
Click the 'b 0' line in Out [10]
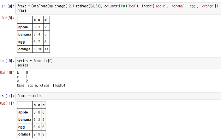click(22, 73)
